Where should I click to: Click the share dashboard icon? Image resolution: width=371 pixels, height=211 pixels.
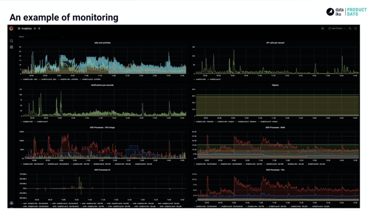click(x=39, y=29)
